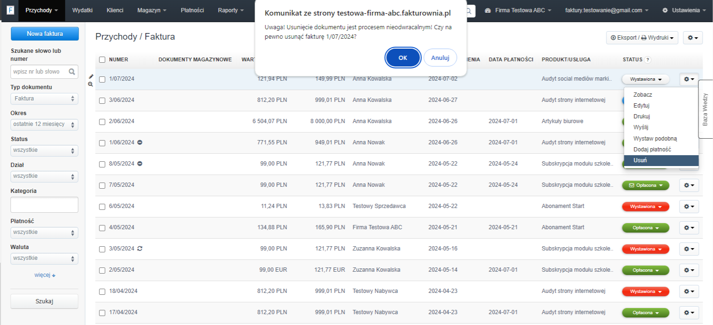Choose Edytuj in the context menu
Screen dimensions: 713x325
coord(661,106)
